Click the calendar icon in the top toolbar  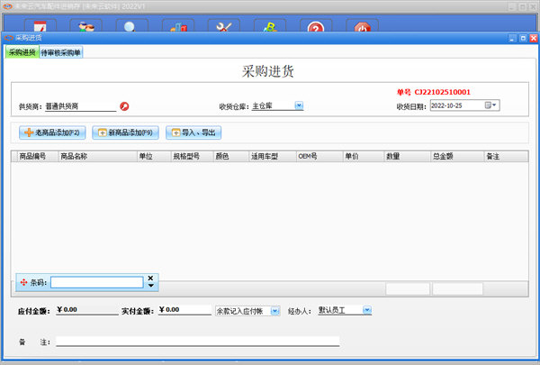(39, 25)
